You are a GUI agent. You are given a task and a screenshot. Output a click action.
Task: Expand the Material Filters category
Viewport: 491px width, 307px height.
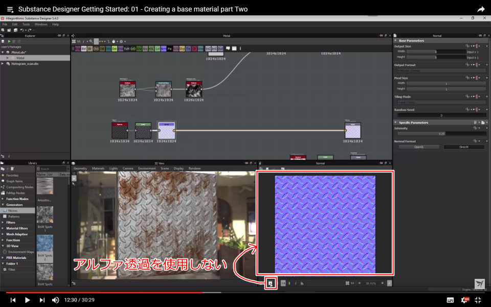(x=3, y=228)
